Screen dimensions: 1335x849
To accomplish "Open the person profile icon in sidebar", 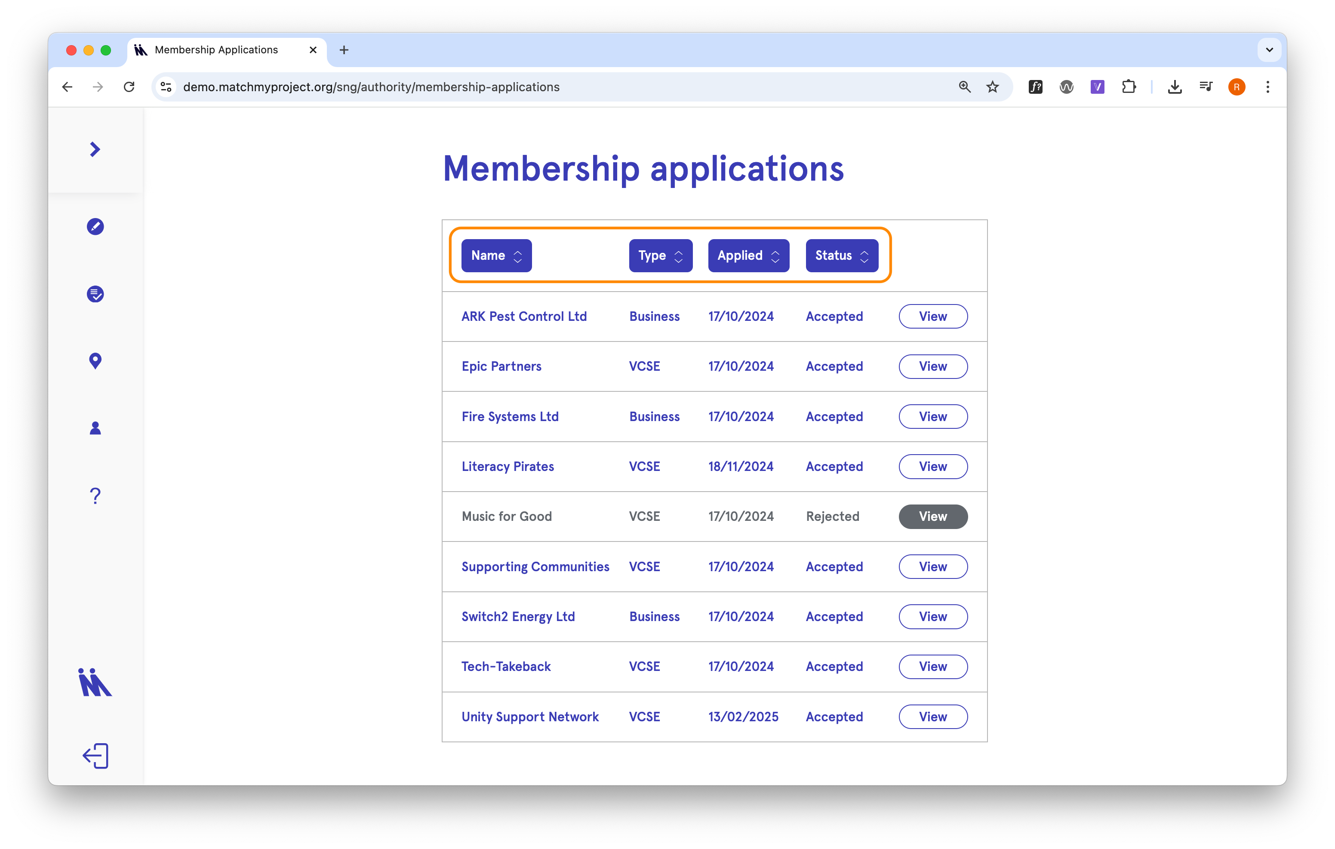I will tap(95, 428).
